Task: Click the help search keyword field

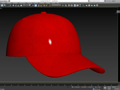Action: click(97, 1)
